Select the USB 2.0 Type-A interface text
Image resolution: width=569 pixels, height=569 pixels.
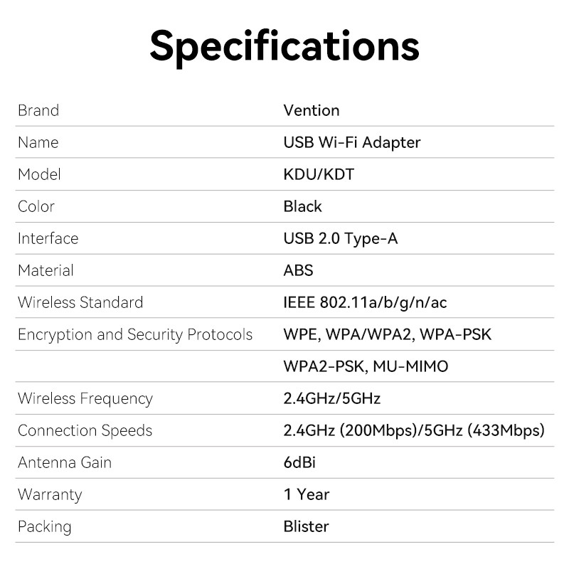point(341,238)
